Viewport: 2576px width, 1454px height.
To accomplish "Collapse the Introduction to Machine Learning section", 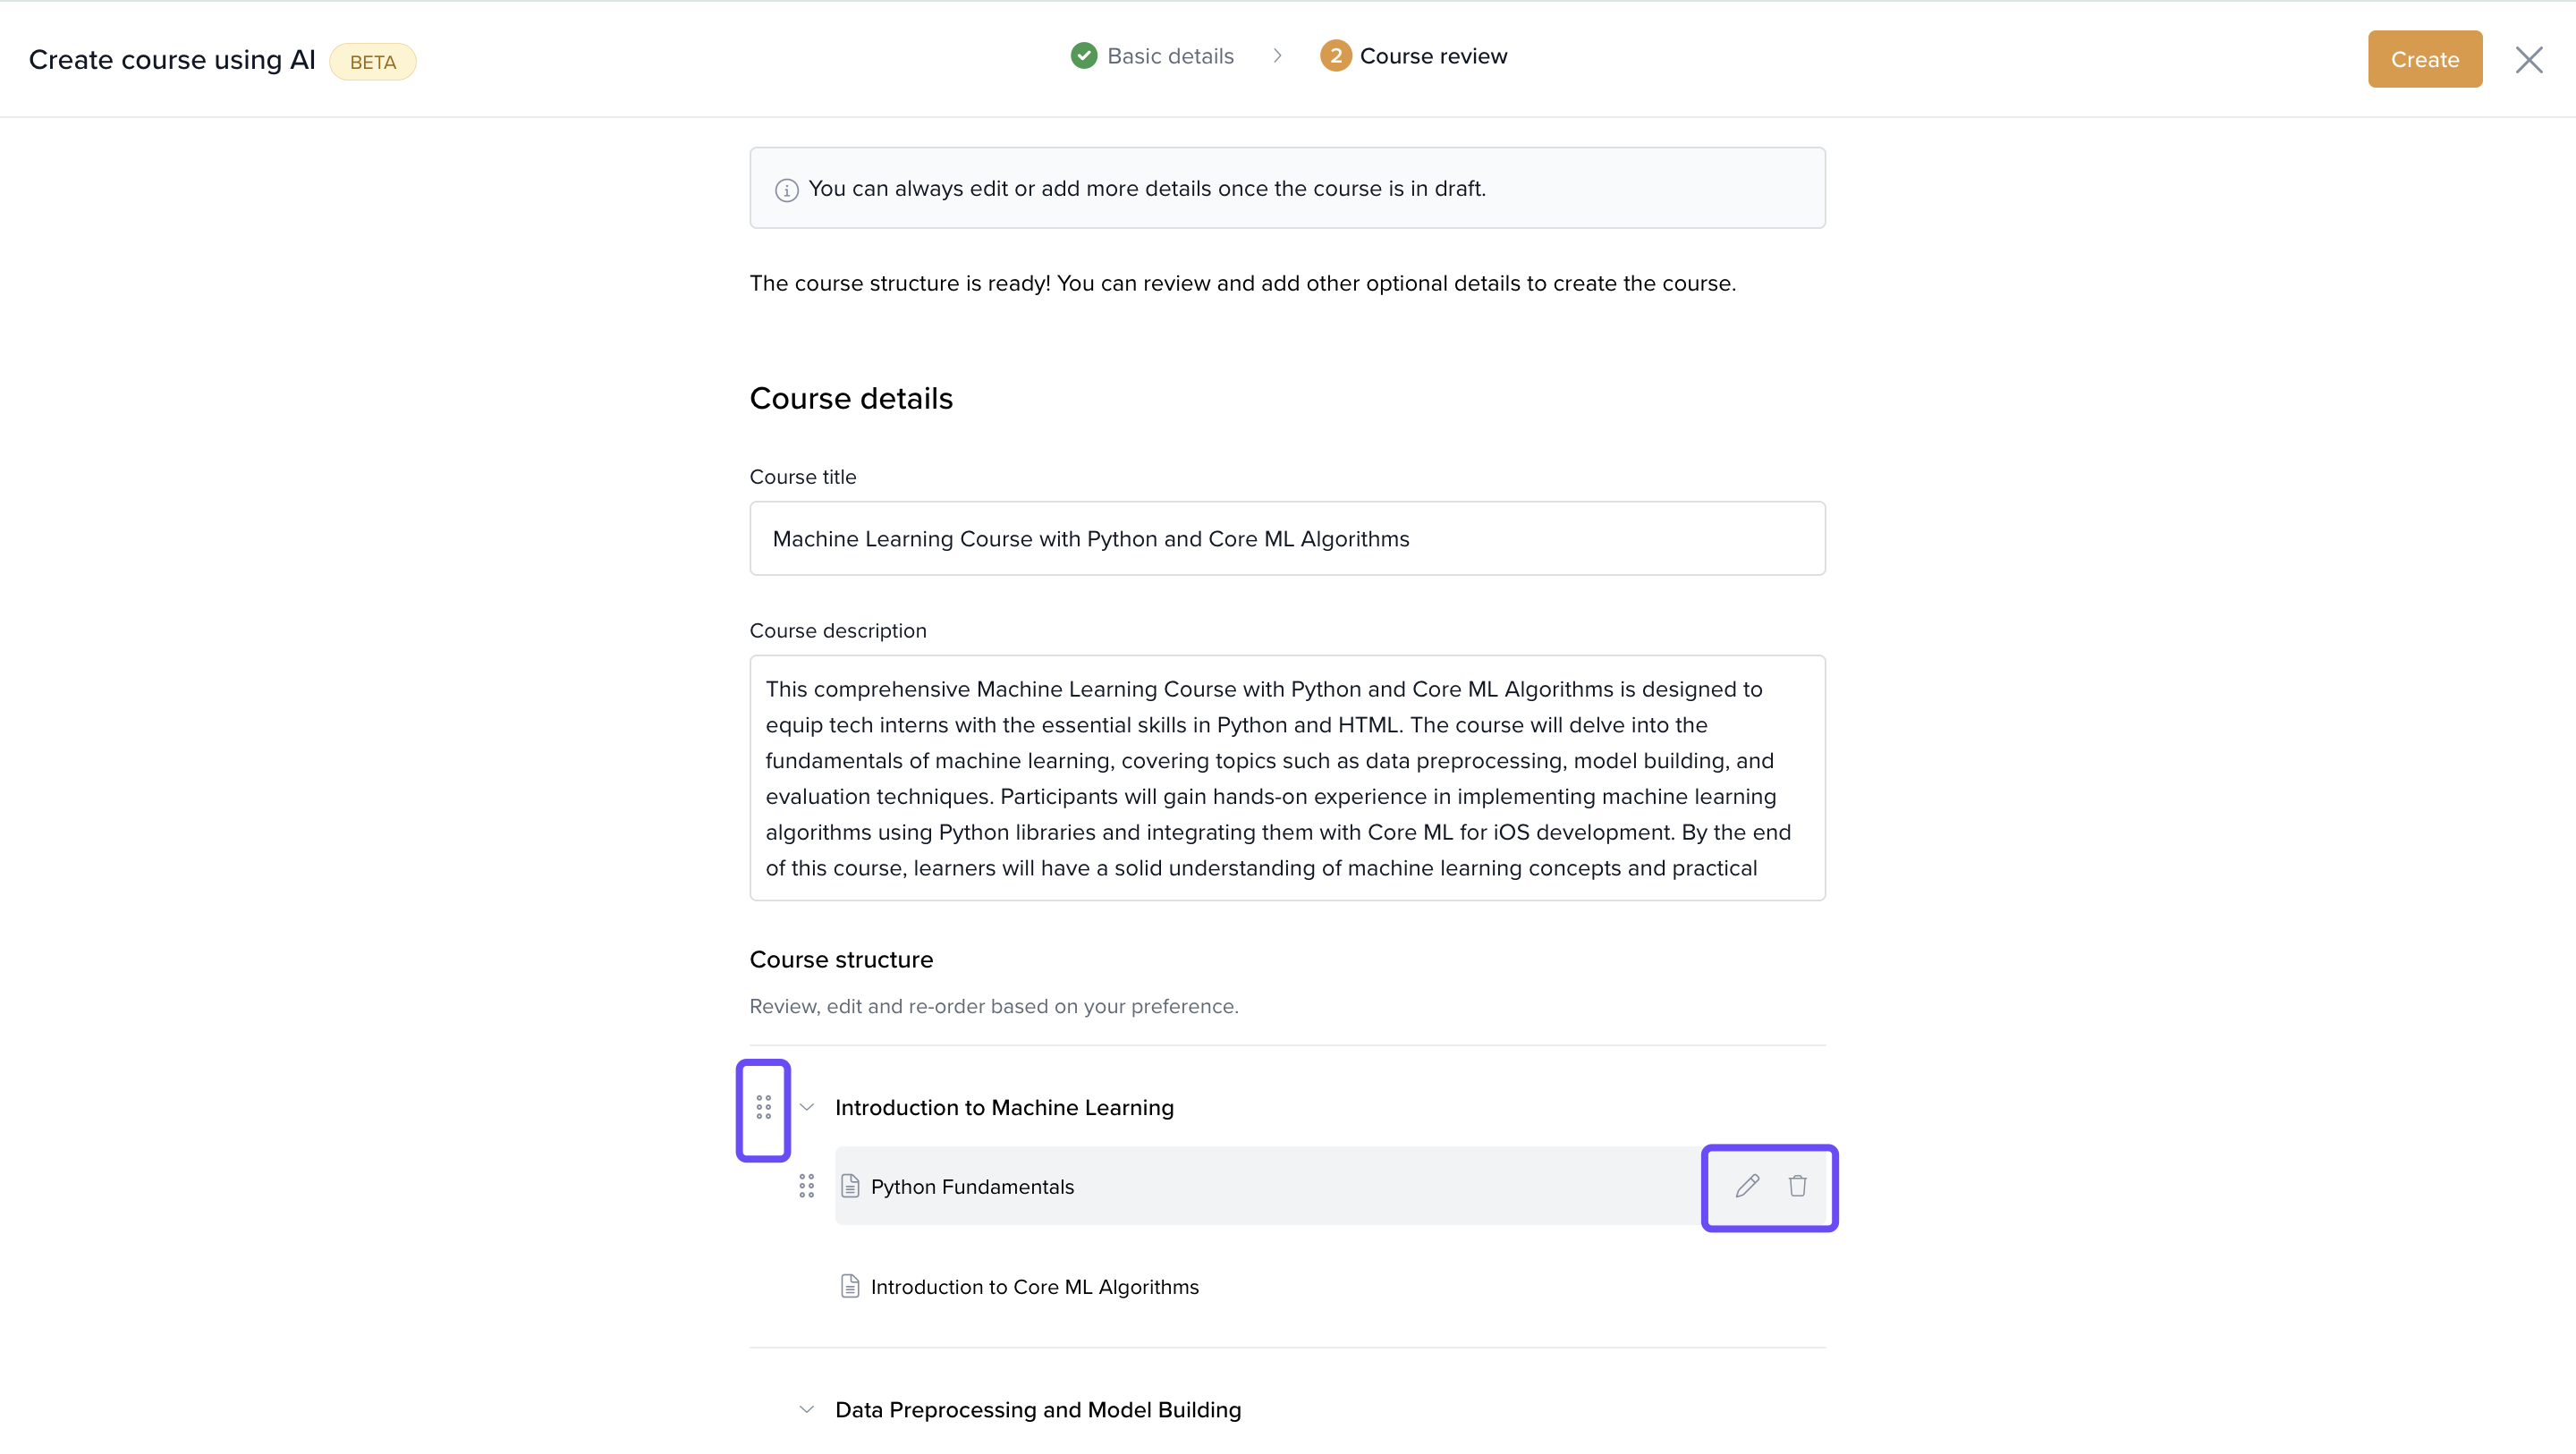I will tap(807, 1107).
